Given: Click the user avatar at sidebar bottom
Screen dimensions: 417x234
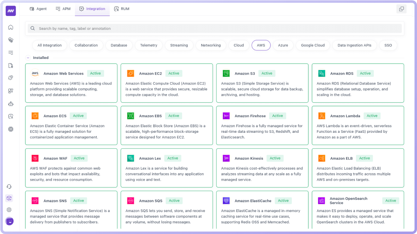Looking at the screenshot, I should (x=10, y=221).
